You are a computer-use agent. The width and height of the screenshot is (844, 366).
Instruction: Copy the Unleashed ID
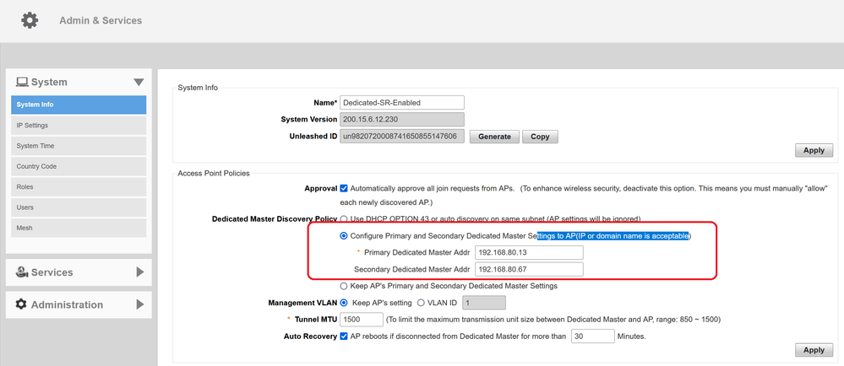click(540, 137)
